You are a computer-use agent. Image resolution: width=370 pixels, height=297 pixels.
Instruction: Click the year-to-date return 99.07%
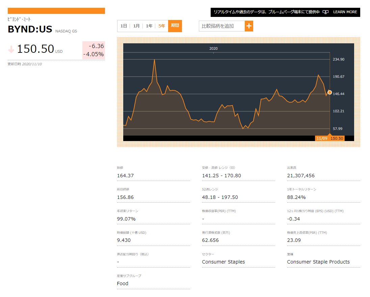pyautogui.click(x=126, y=219)
